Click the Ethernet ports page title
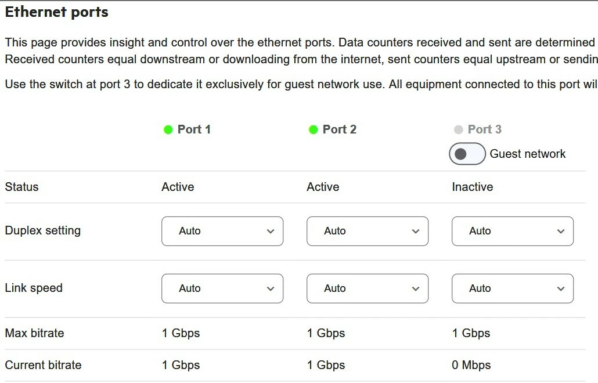 coord(57,12)
